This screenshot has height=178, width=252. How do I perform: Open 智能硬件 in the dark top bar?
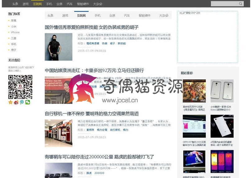pos(83,4)
